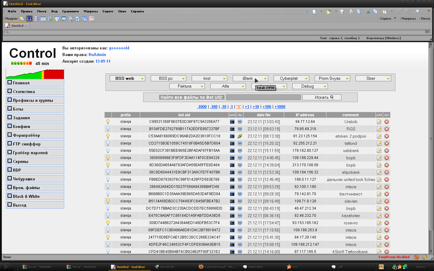Toggle the bulb icon in rosevro row

[108, 223]
